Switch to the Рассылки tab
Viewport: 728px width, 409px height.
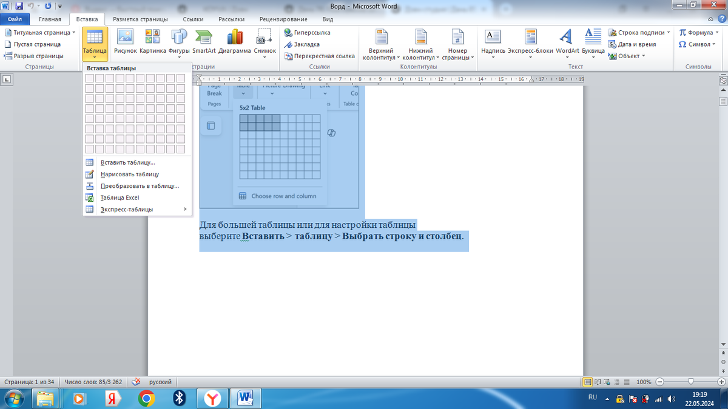[x=231, y=19]
